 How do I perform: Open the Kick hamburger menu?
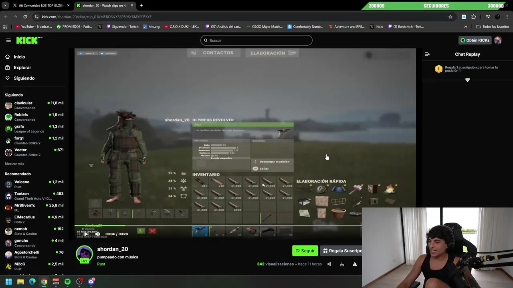coord(8,40)
